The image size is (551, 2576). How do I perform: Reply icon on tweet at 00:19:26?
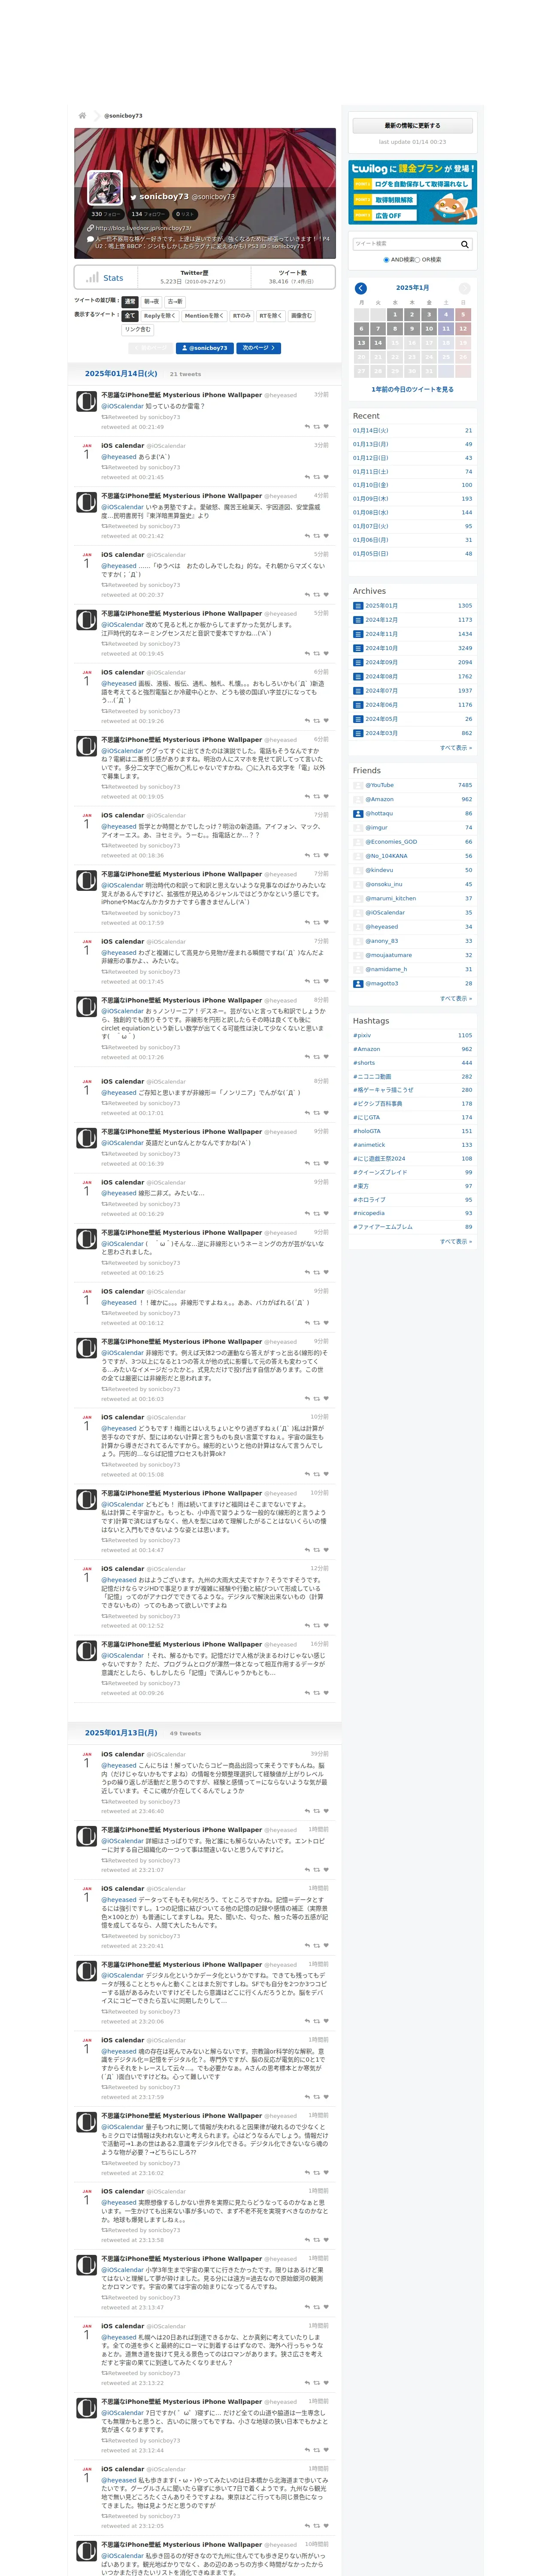(307, 721)
